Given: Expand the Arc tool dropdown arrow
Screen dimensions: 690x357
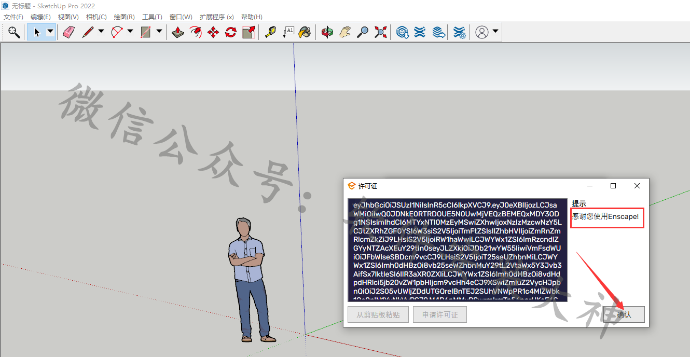Looking at the screenshot, I should pos(130,32).
